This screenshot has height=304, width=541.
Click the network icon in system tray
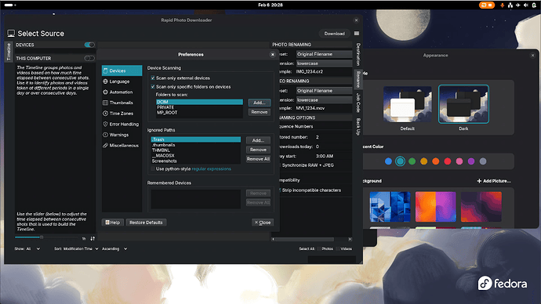click(510, 5)
